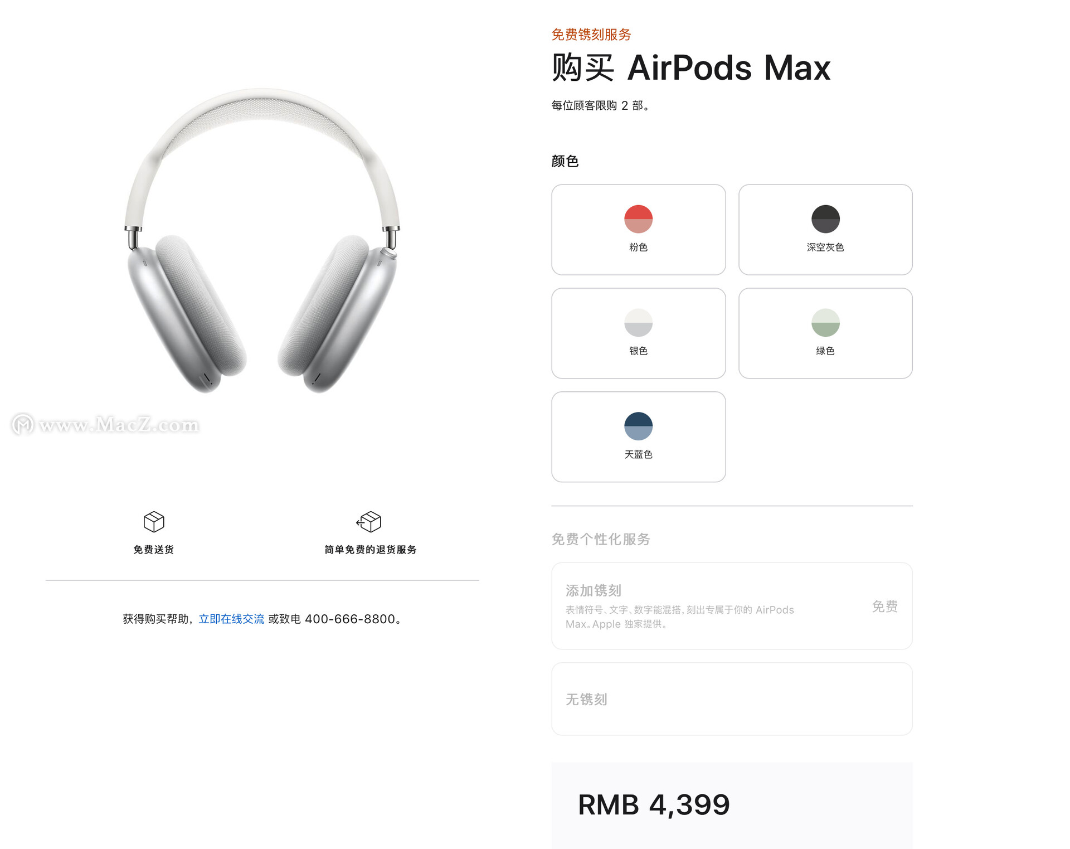This screenshot has width=1070, height=849.
Task: Select the pink color swatch circle
Action: (x=638, y=219)
